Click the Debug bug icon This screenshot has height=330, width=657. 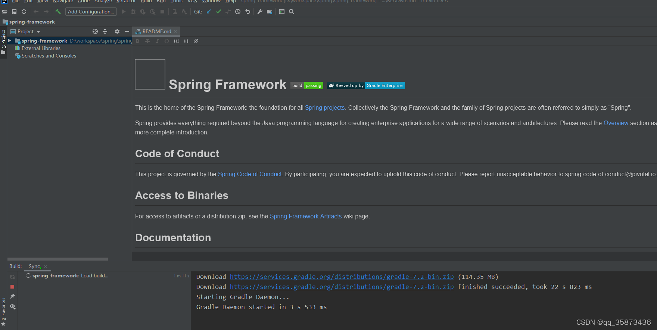tap(133, 12)
